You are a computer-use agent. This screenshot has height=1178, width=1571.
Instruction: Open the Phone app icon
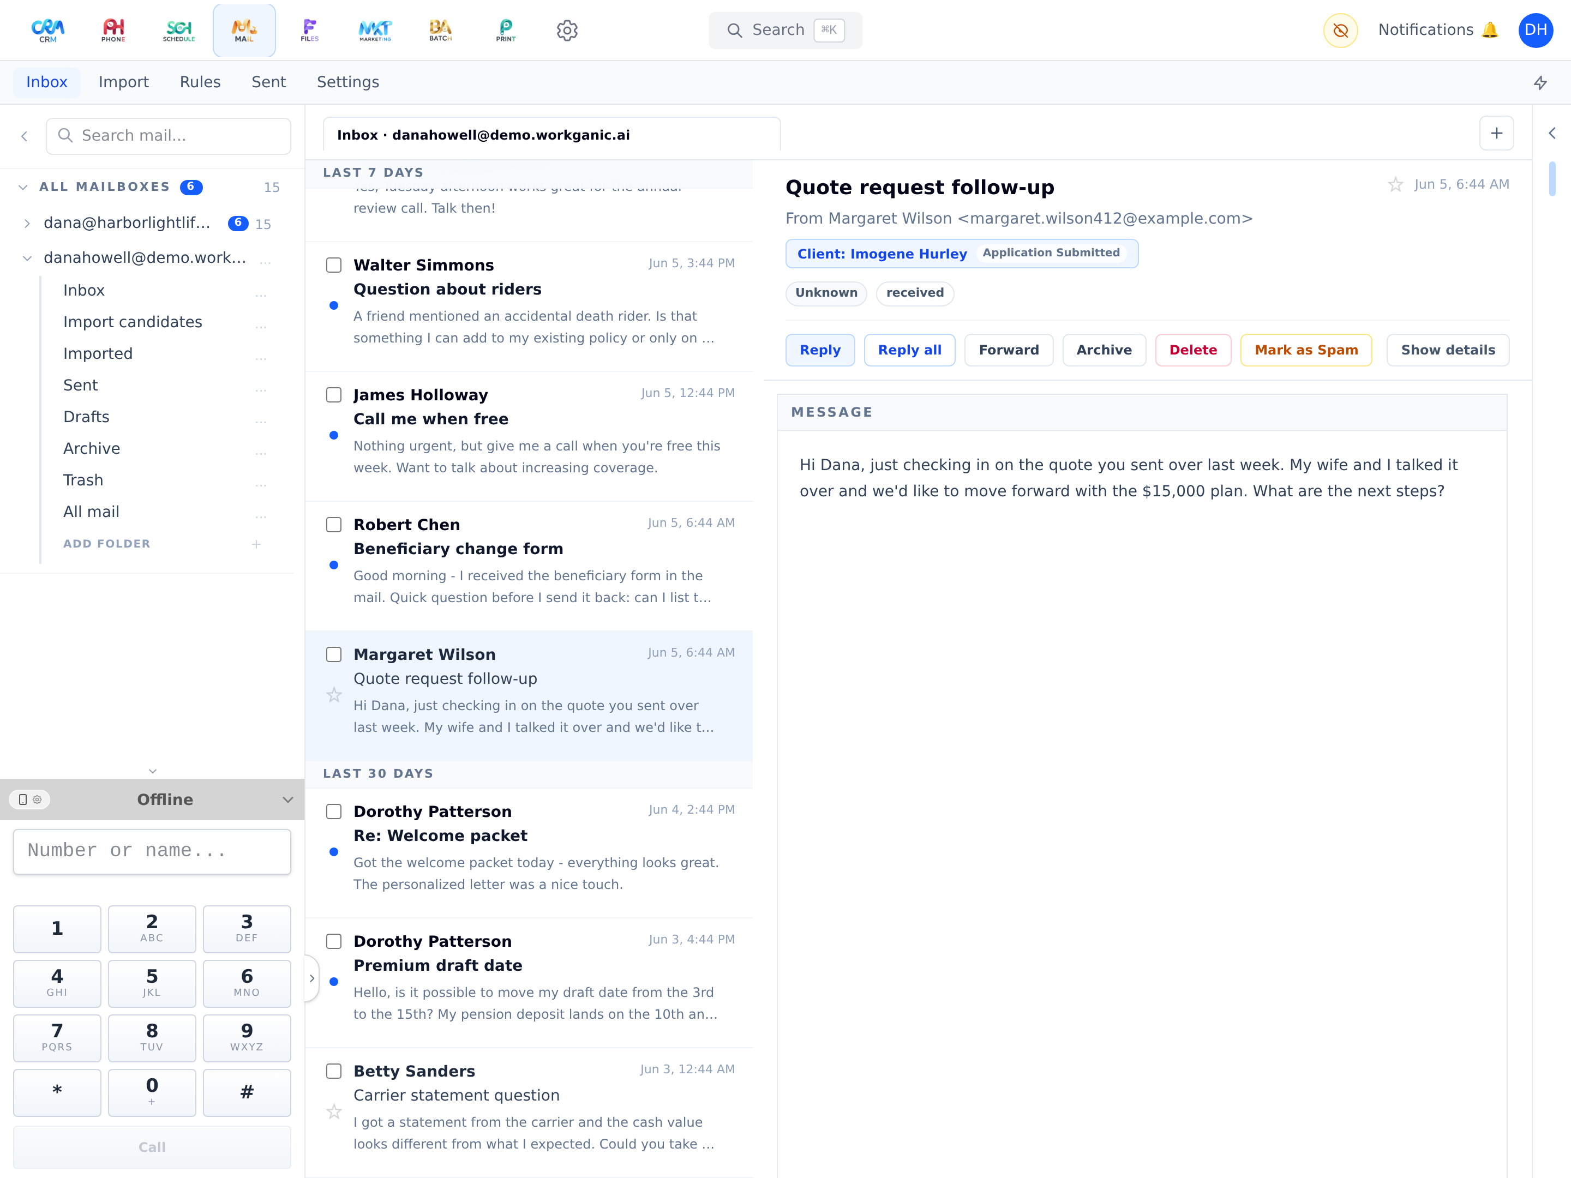(113, 31)
